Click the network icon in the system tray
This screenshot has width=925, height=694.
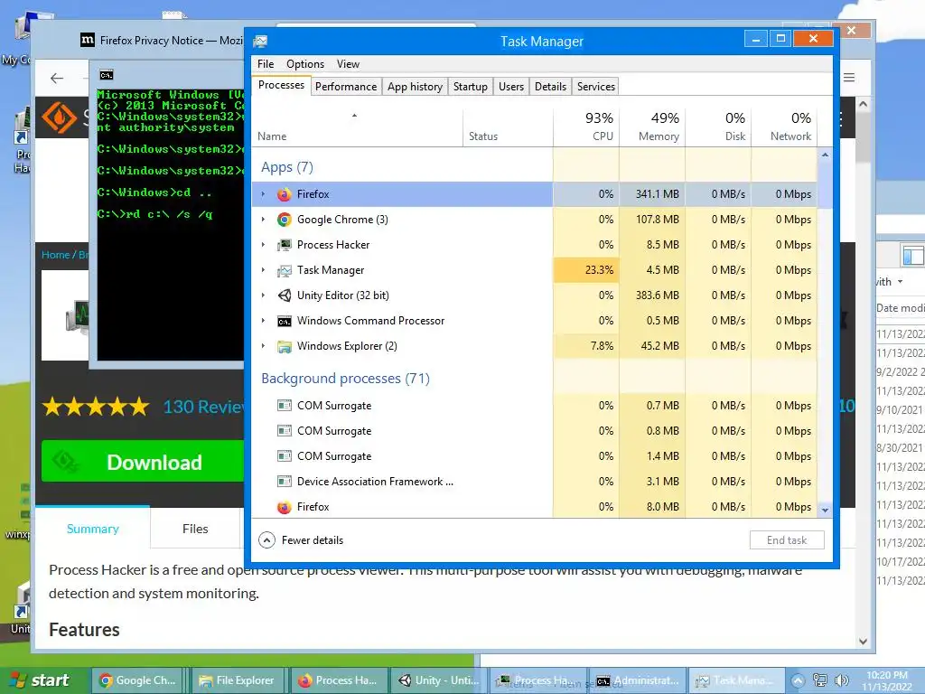[820, 680]
